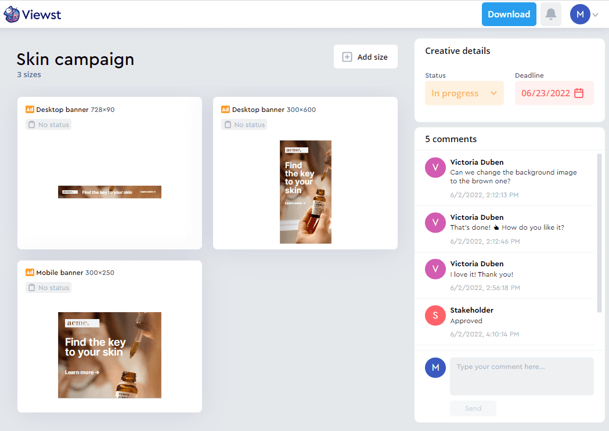609x431 pixels.
Task: Click the Ad icon of Desktop banner 300×600
Action: point(225,110)
